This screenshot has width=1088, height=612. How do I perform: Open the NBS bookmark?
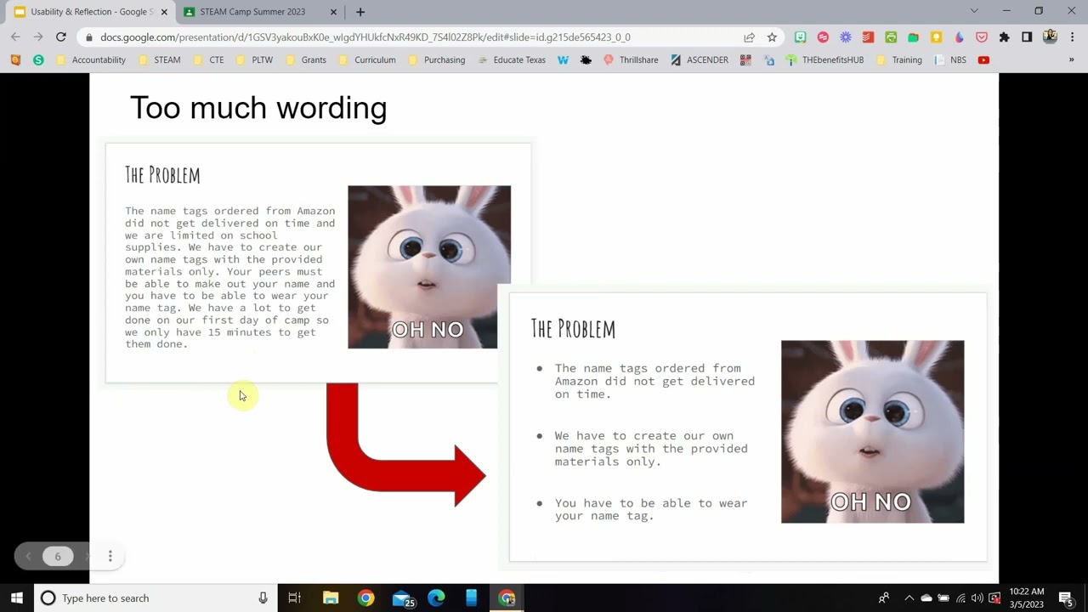(950, 60)
